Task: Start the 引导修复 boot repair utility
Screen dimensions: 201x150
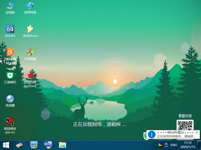Action: pyautogui.click(x=30, y=52)
